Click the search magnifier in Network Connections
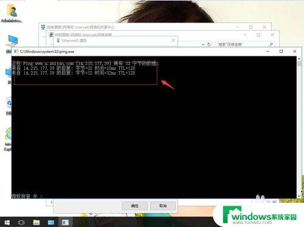The height and width of the screenshot is (227, 304). [271, 44]
